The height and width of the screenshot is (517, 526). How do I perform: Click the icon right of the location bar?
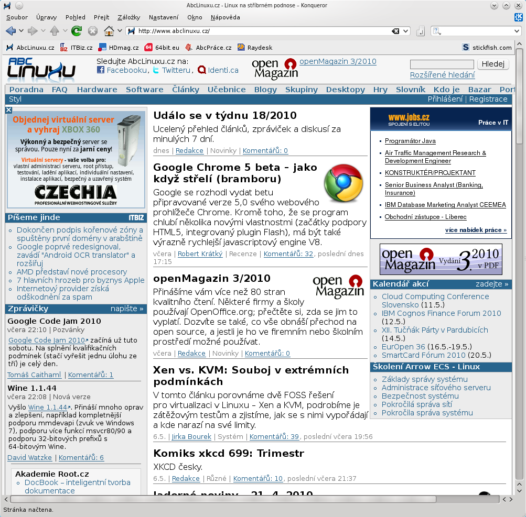click(421, 31)
